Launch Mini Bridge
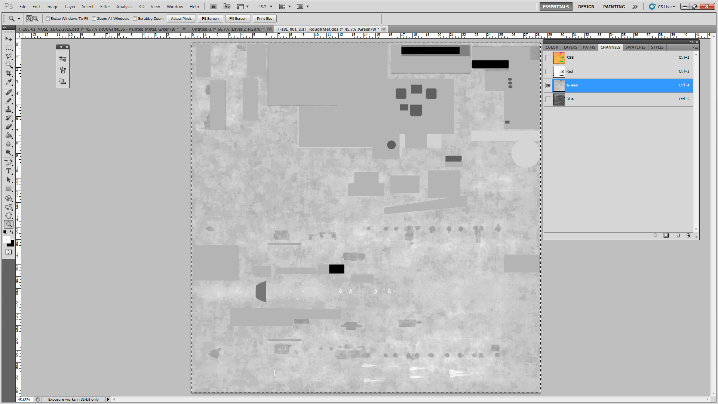The width and height of the screenshot is (718, 404). pos(227,6)
